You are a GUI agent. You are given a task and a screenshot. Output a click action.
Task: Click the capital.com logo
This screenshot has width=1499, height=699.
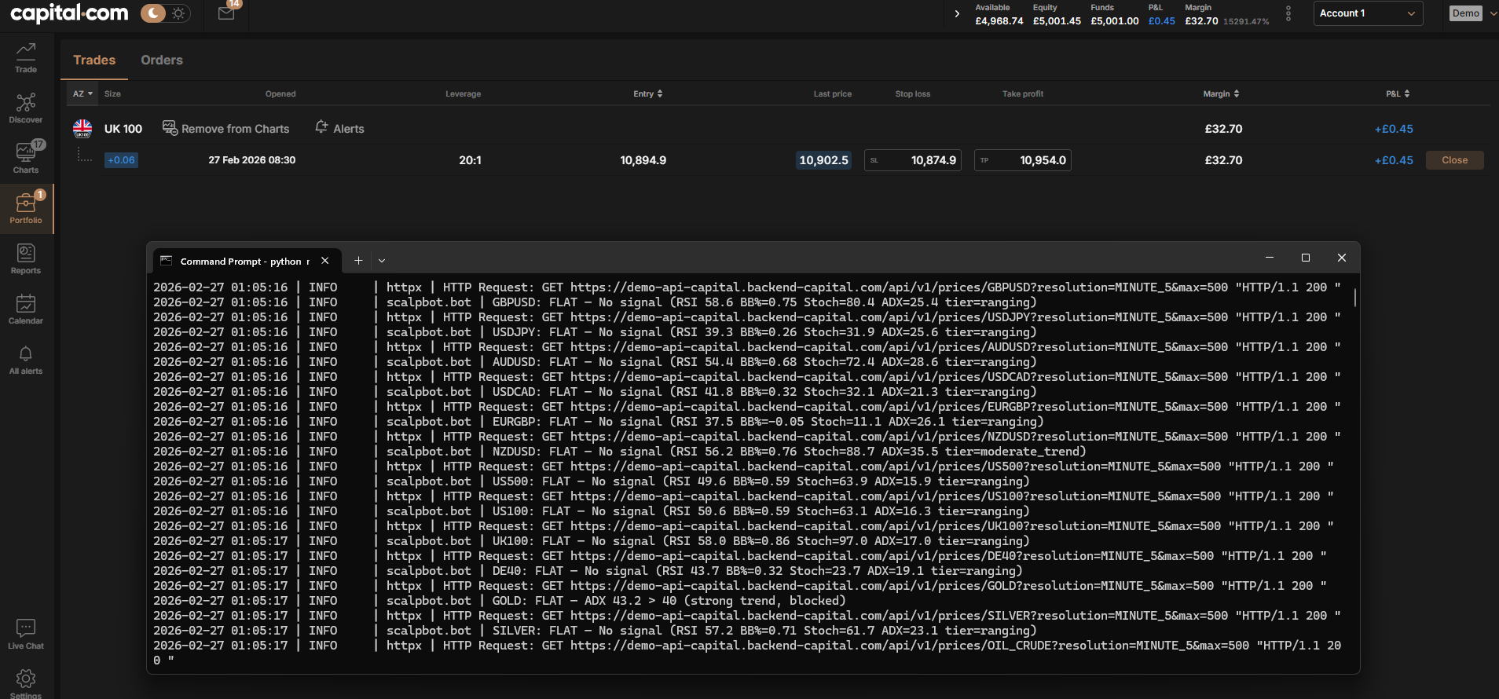(x=69, y=13)
